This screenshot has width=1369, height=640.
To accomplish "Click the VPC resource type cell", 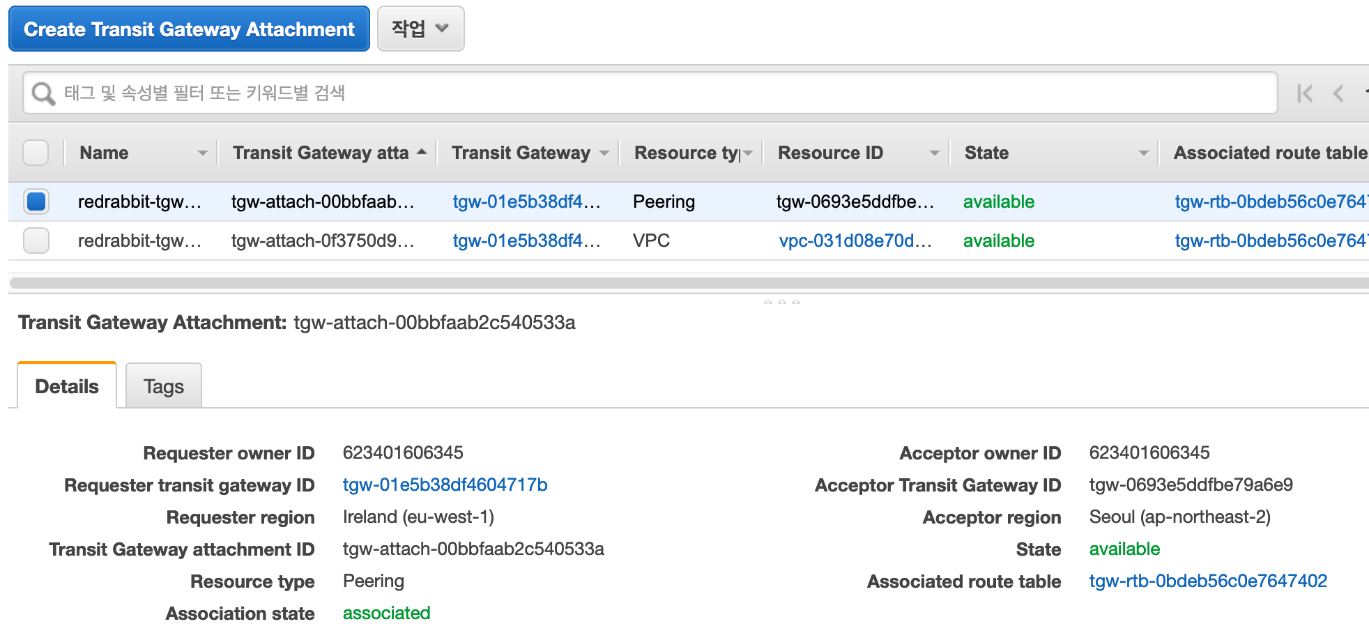I will (651, 241).
